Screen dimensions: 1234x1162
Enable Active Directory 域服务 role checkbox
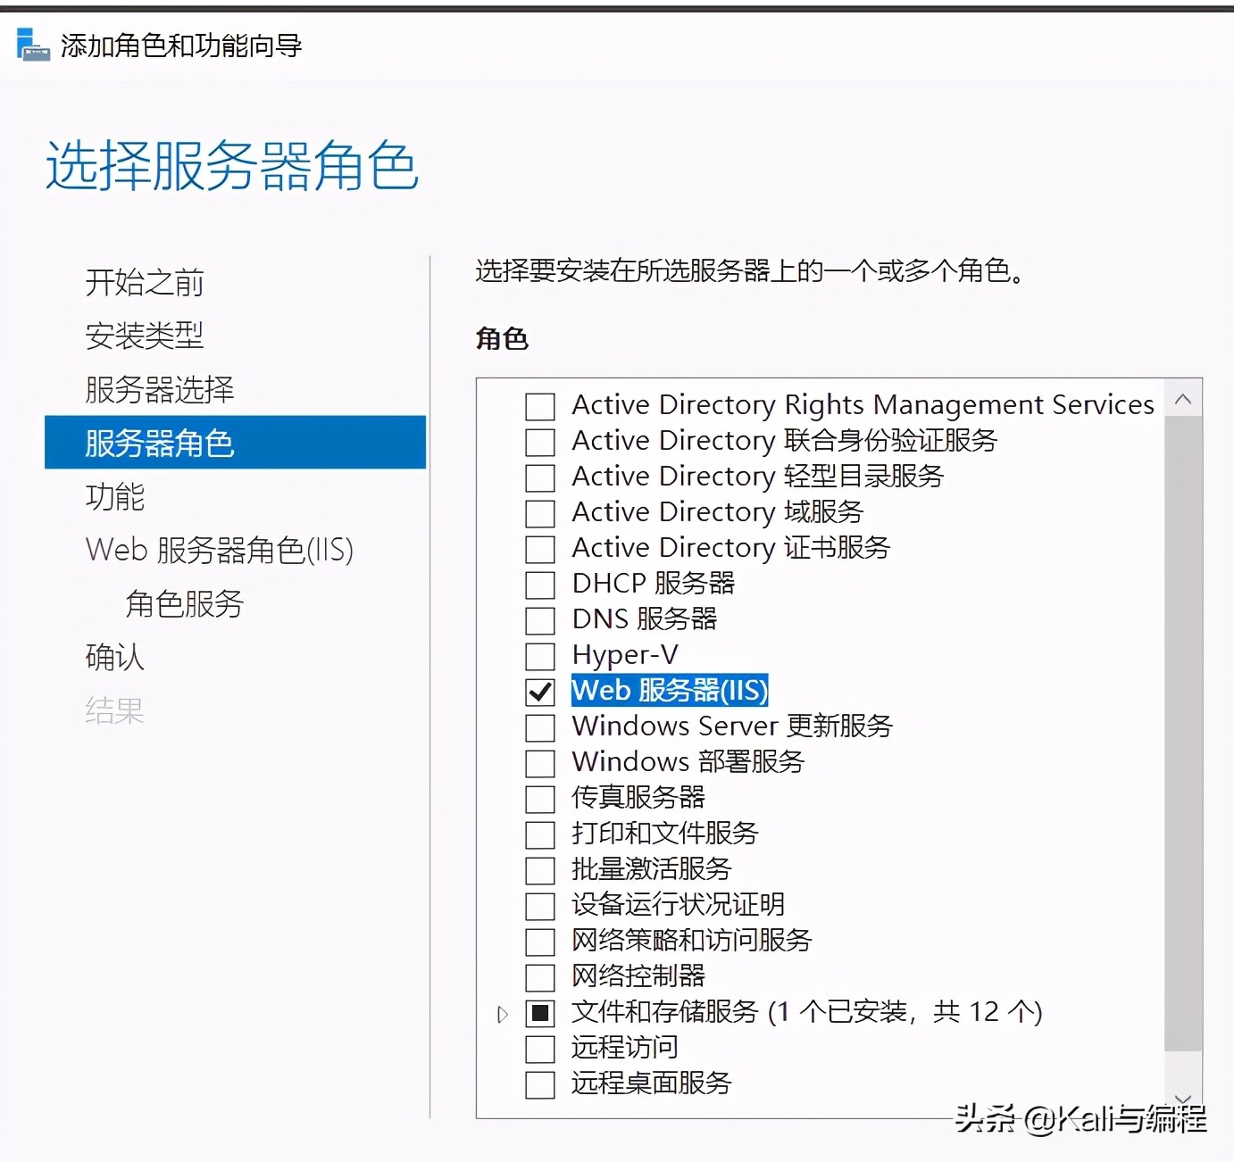pyautogui.click(x=540, y=514)
